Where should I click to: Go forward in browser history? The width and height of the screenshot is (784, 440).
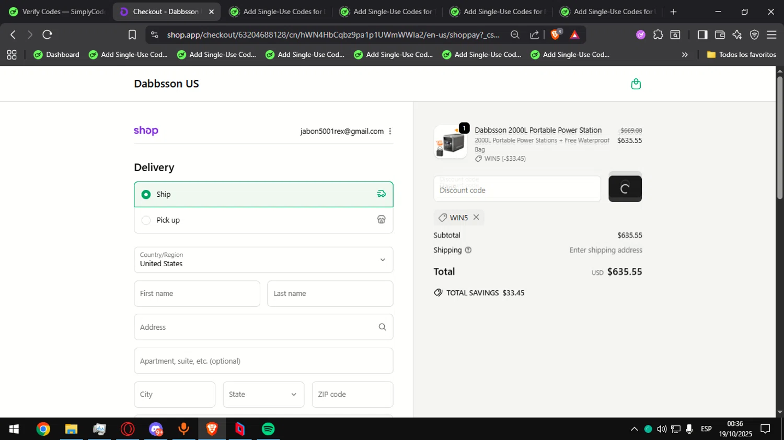tap(30, 34)
